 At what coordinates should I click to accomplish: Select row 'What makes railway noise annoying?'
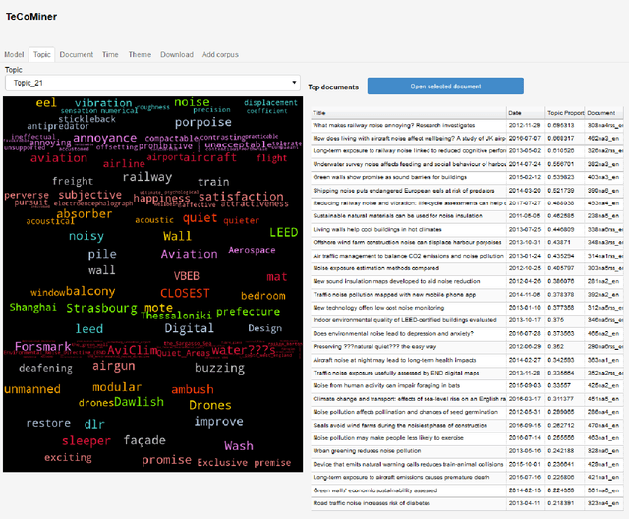pyautogui.click(x=407, y=126)
